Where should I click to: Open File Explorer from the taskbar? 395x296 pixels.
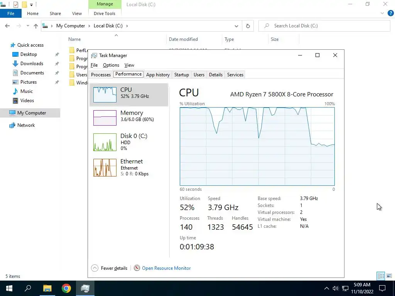[47, 288]
